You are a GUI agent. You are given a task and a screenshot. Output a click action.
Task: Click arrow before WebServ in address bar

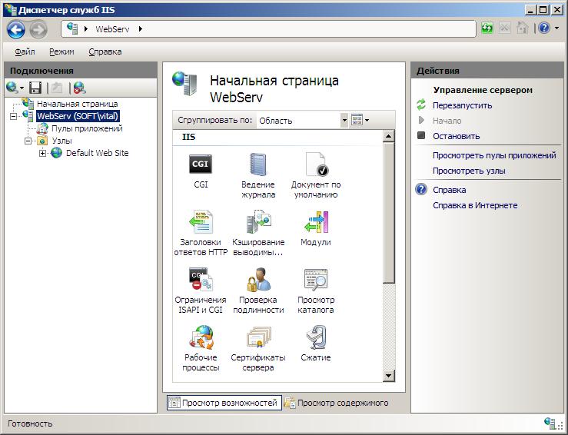[86, 29]
